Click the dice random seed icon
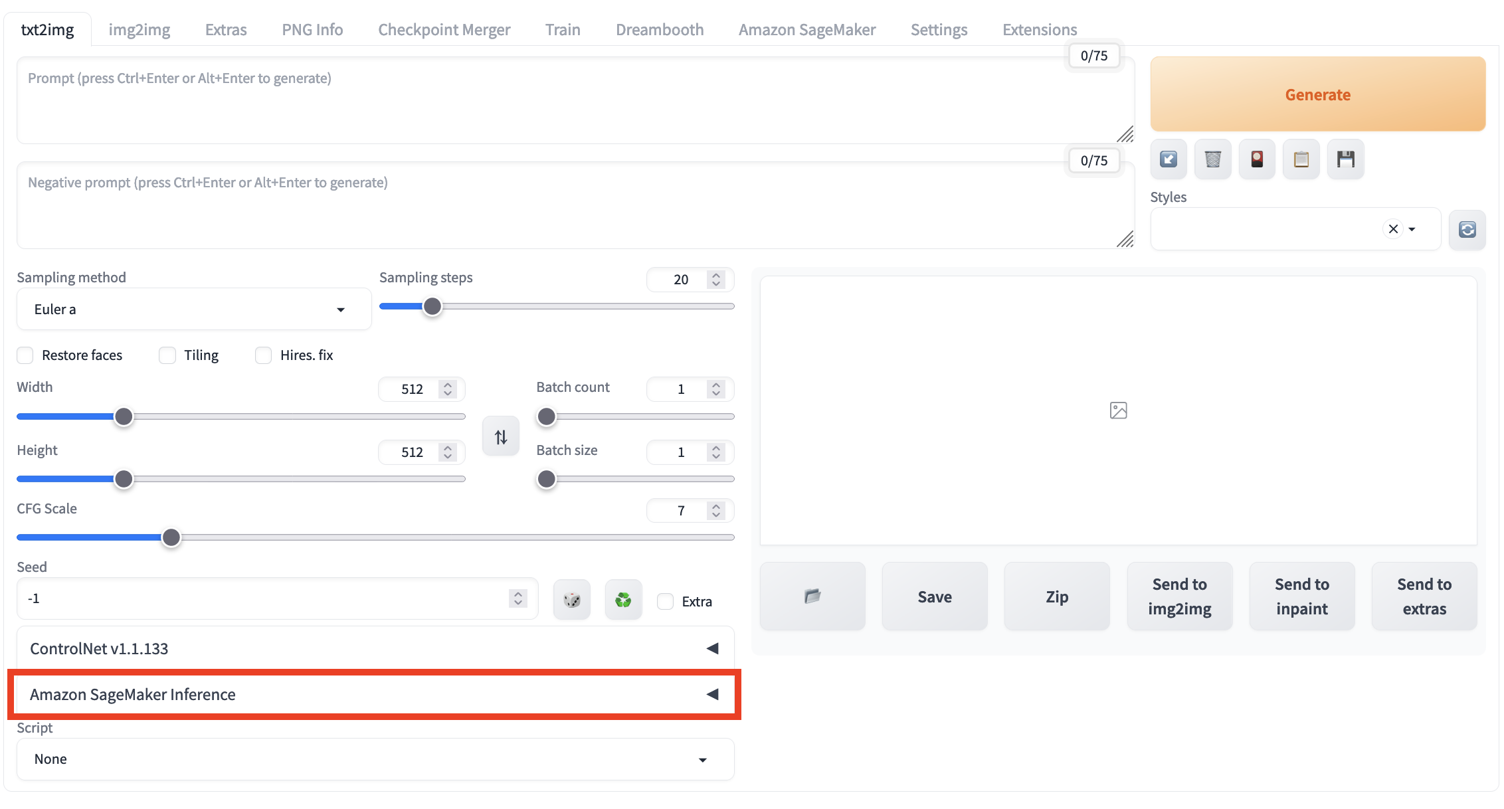 pos(571,600)
